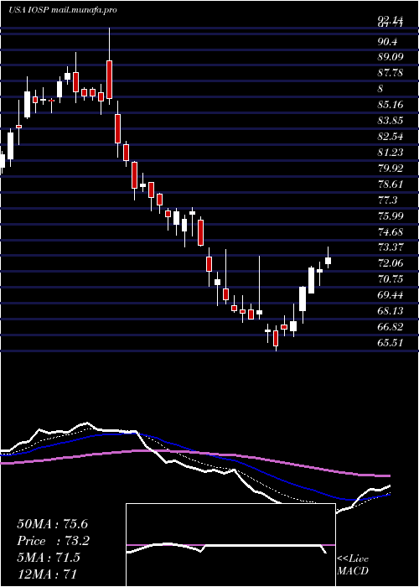Select the 66.82 price axis label
The image size is (419, 587).
pos(391,327)
